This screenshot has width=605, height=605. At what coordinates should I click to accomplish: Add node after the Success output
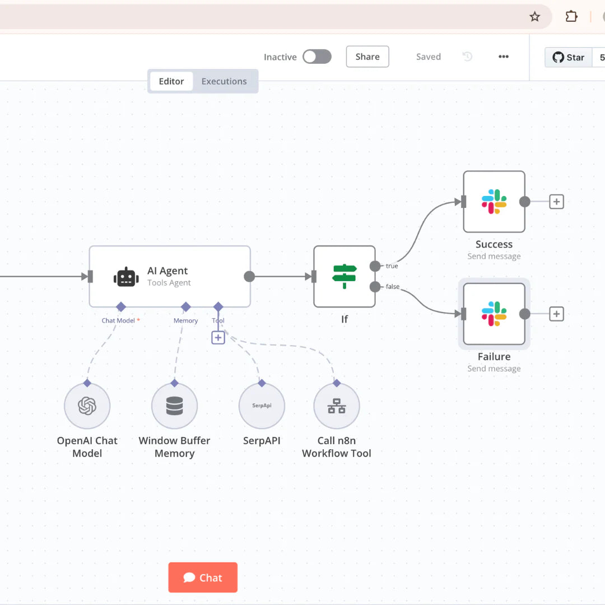556,202
